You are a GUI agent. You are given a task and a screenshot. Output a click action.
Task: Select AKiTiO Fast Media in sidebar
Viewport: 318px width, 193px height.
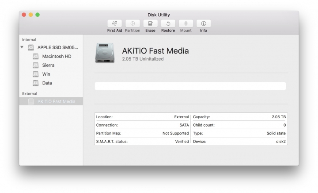point(51,101)
